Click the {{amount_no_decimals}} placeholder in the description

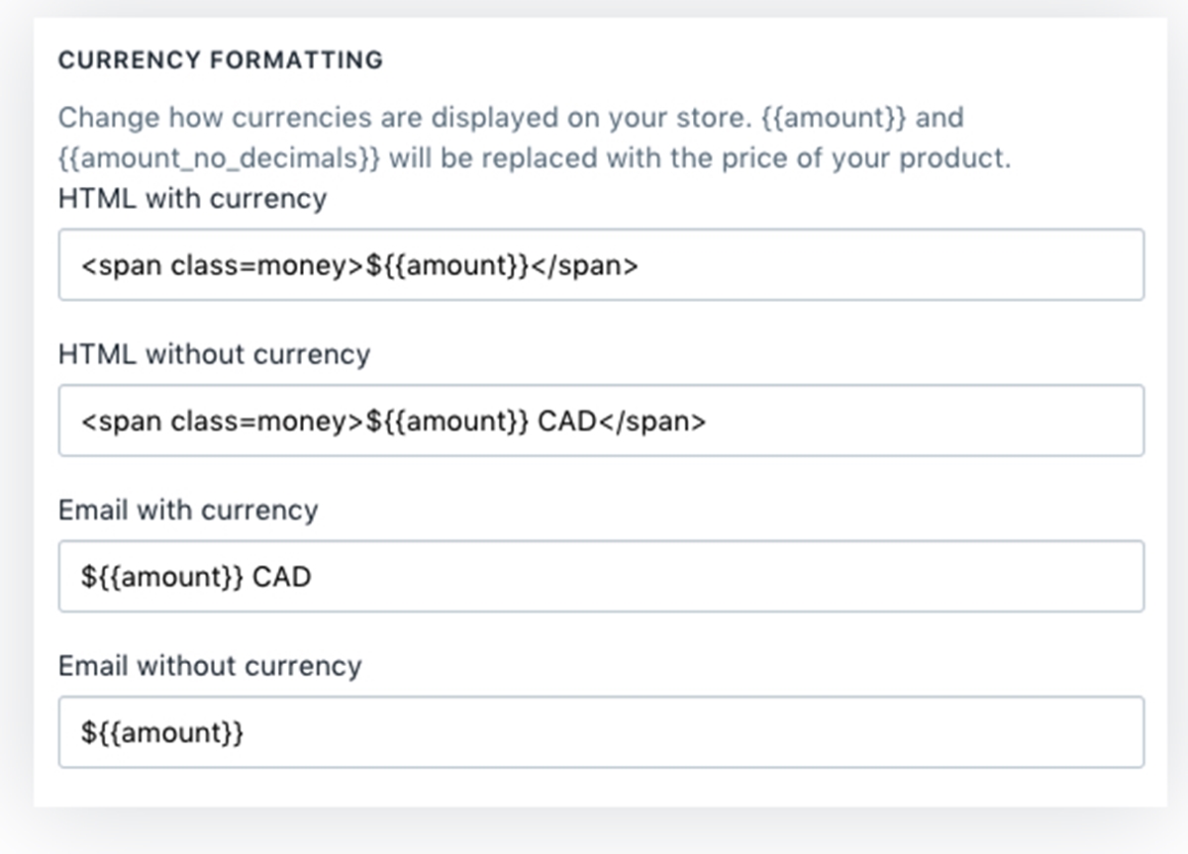pos(219,159)
